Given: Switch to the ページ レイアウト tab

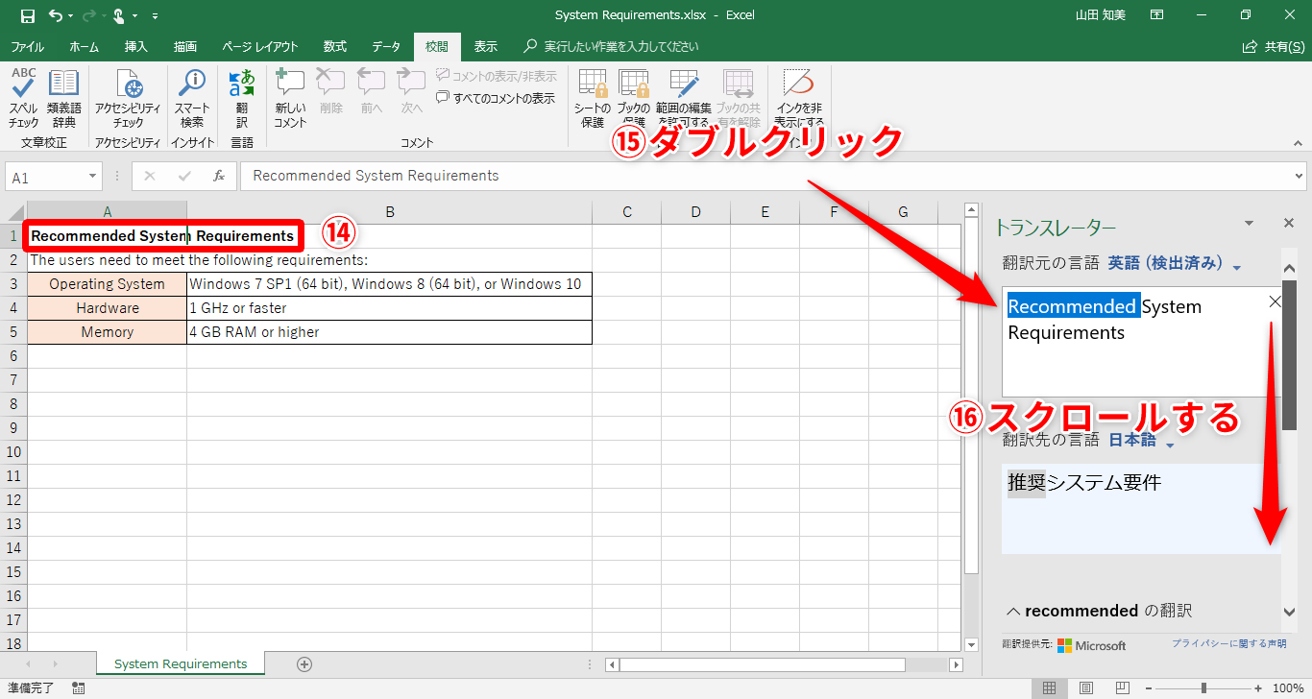Looking at the screenshot, I should [x=259, y=46].
